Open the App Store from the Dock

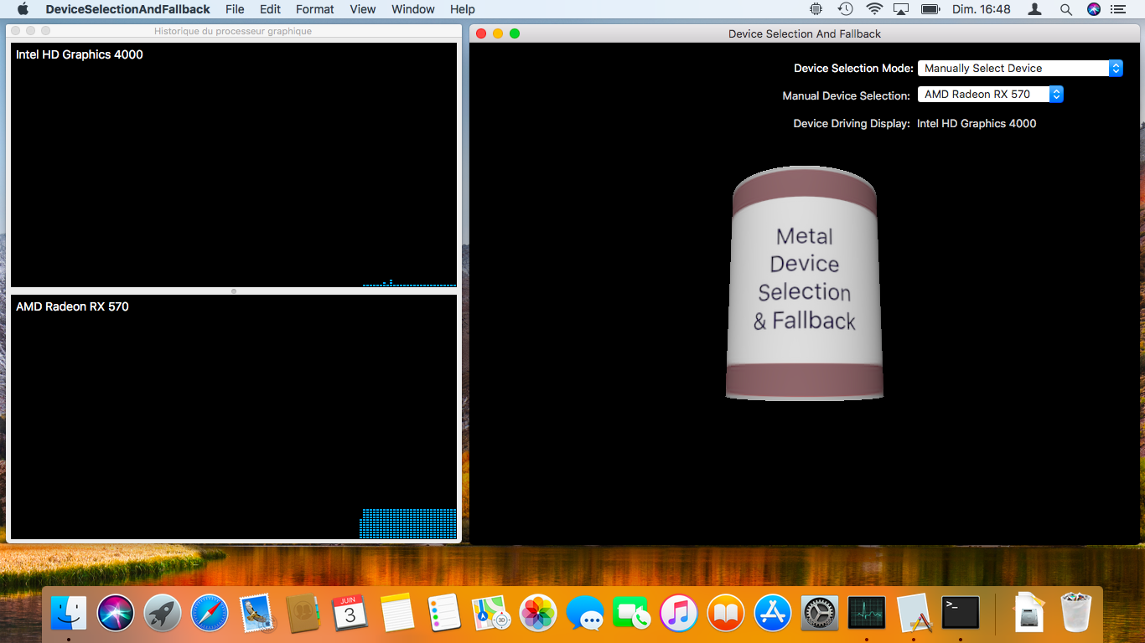pos(773,613)
